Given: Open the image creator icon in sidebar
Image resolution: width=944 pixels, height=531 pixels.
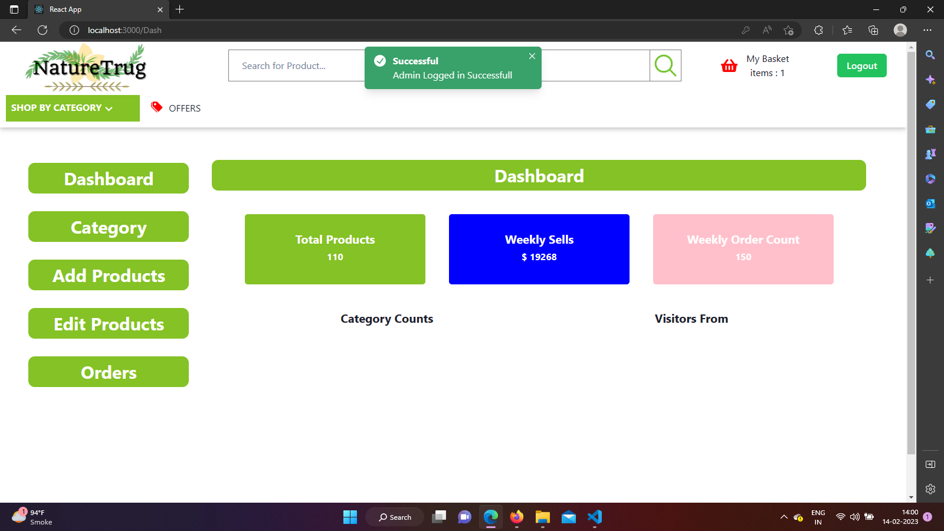Looking at the screenshot, I should (x=930, y=228).
